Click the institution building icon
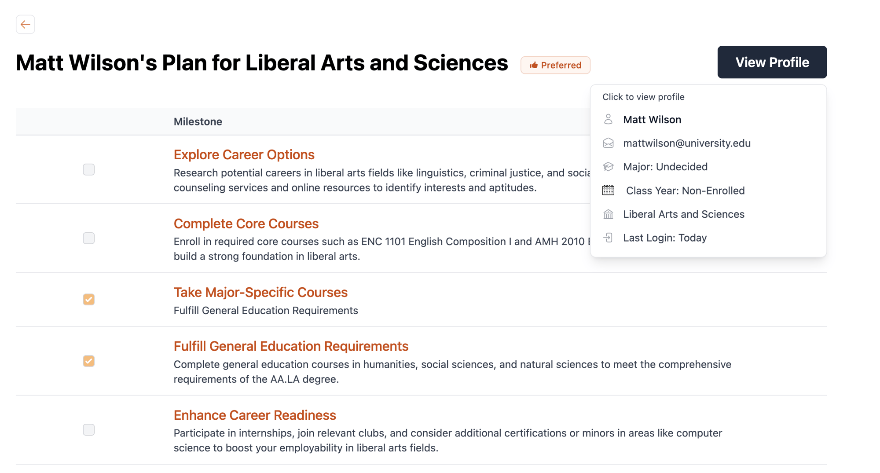 608,214
